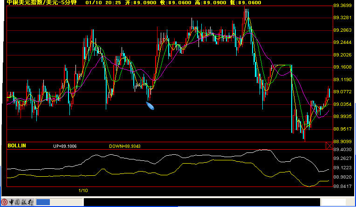
Task: Click the 89.0354 price axis label
Action: click(x=342, y=104)
